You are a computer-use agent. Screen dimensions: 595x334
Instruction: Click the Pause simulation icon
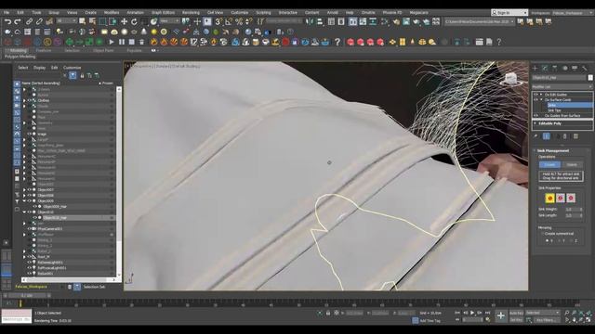coord(122,42)
